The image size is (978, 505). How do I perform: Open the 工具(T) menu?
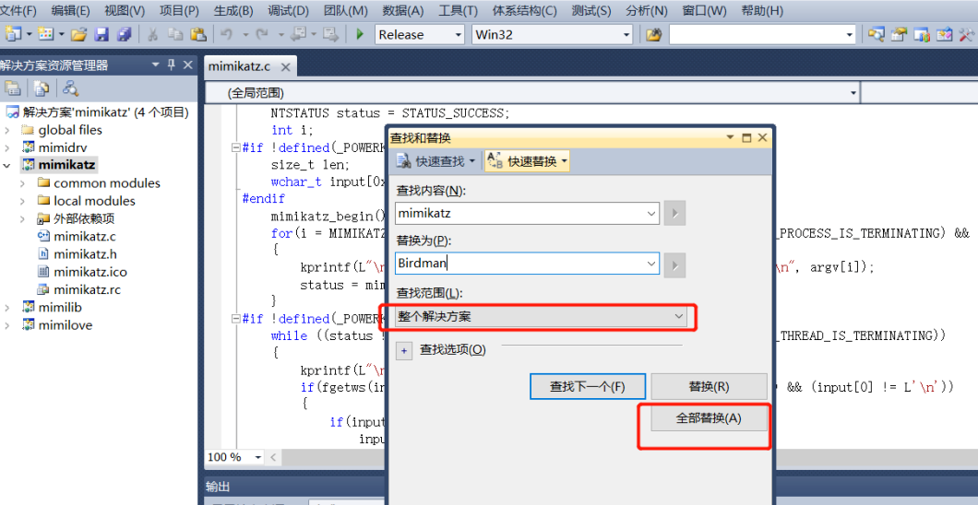pos(458,10)
